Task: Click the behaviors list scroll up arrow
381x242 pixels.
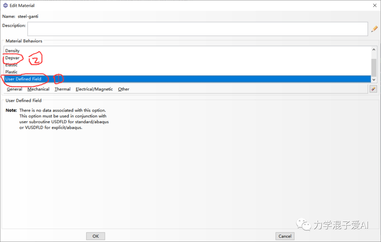Action: 374,50
